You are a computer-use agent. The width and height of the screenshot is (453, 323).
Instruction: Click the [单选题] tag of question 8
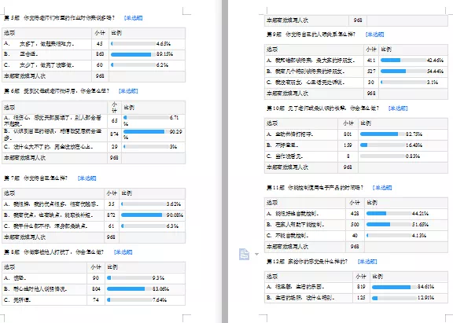(123, 252)
